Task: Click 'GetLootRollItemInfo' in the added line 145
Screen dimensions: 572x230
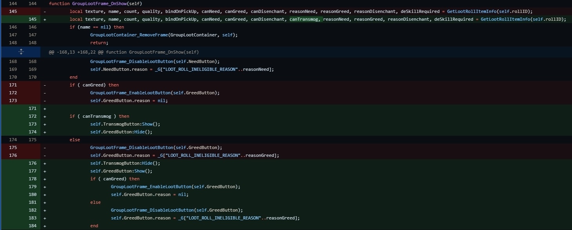Action: [505, 19]
